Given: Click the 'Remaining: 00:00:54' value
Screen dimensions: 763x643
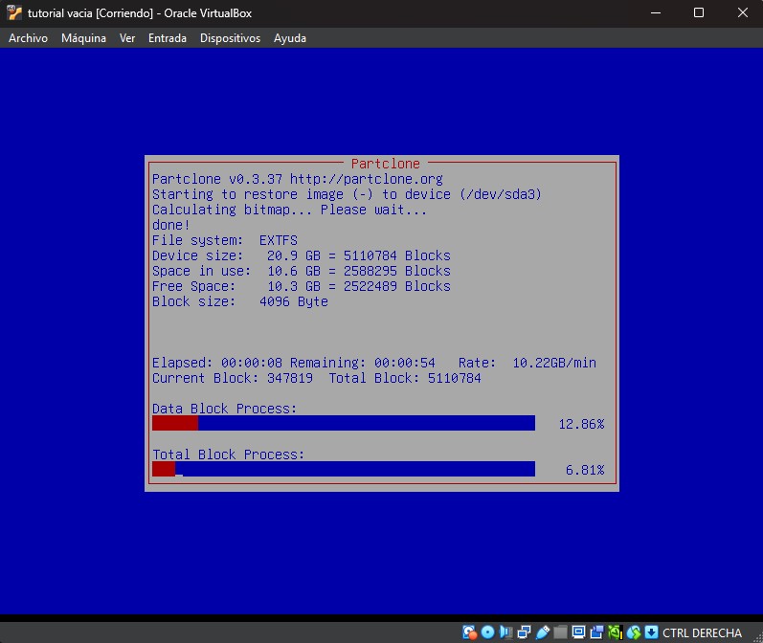Looking at the screenshot, I should point(363,363).
